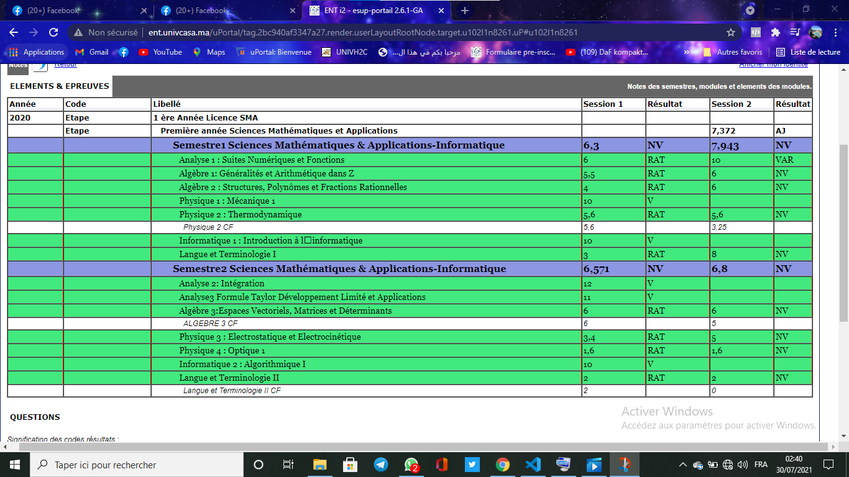Open Microsoft Store from the taskbar

(x=351, y=465)
